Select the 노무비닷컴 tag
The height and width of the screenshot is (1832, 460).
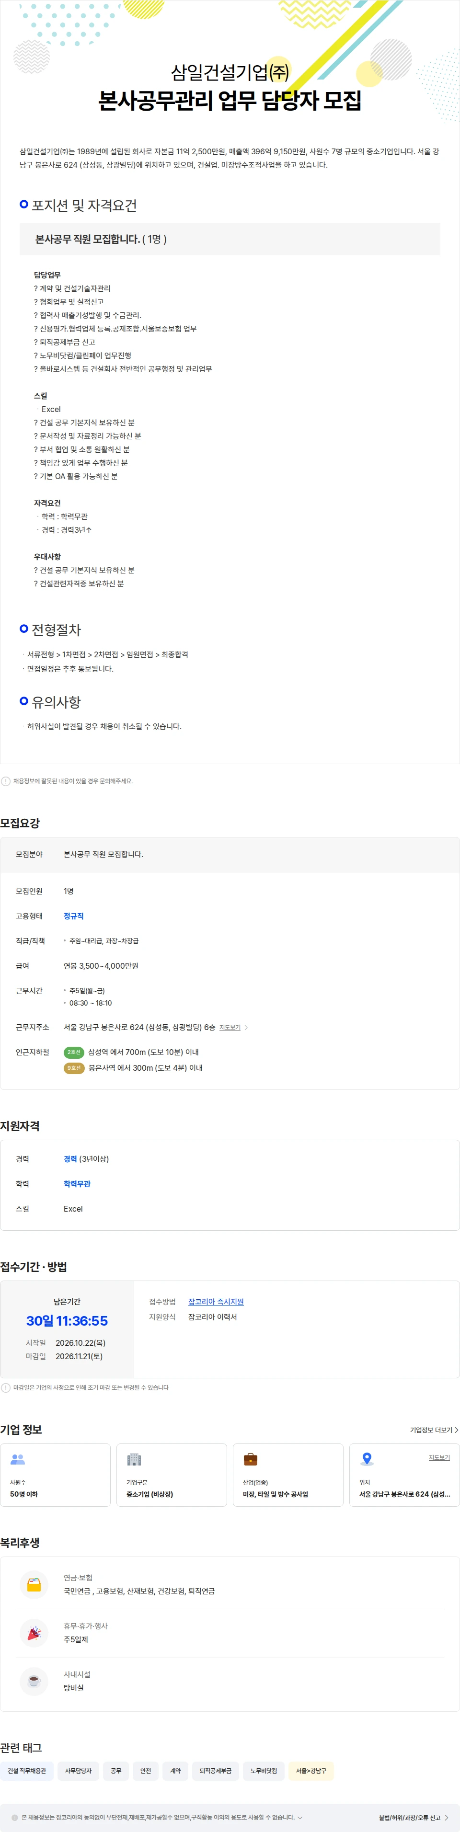pos(264,1771)
